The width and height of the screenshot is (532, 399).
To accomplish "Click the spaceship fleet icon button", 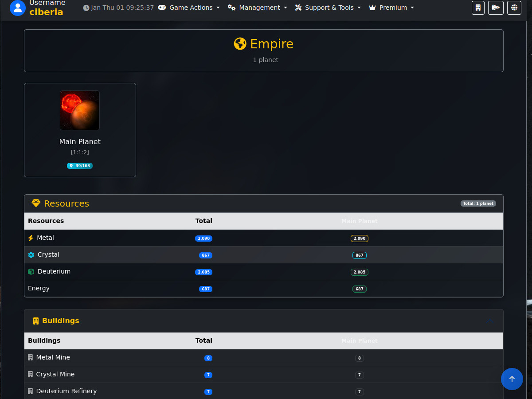I will [x=496, y=8].
